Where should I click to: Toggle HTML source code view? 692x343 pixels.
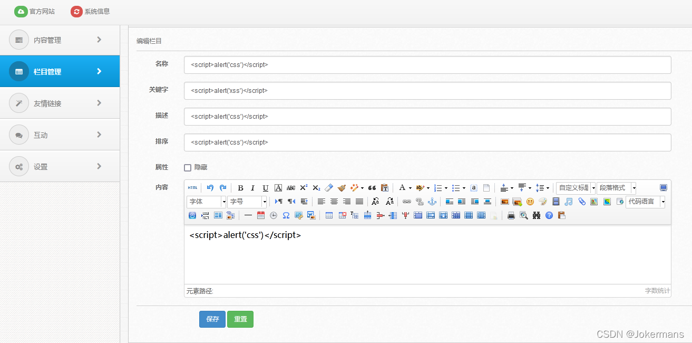click(x=193, y=188)
